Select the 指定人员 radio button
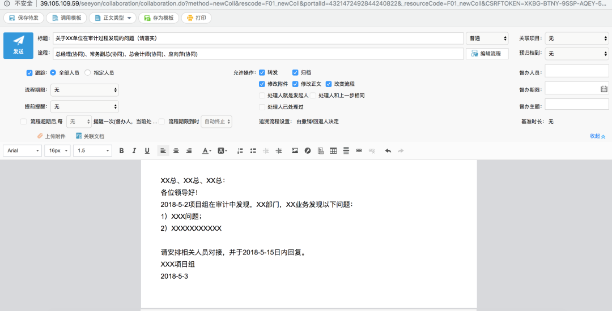Image resolution: width=612 pixels, height=311 pixels. pos(87,73)
